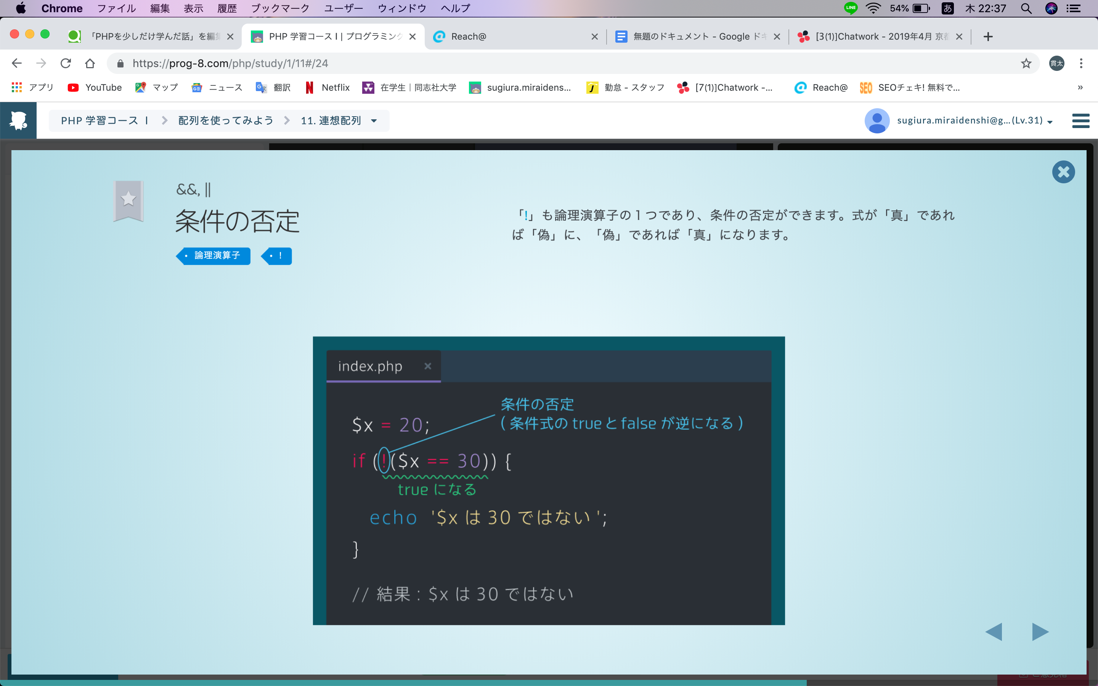
Task: Click the address bar URL
Action: tap(231, 63)
